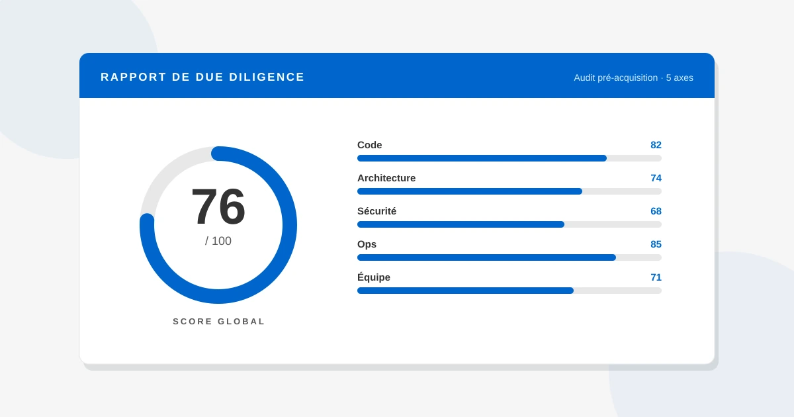794x417 pixels.
Task: Click the Ops score progress bar
Action: pos(509,257)
